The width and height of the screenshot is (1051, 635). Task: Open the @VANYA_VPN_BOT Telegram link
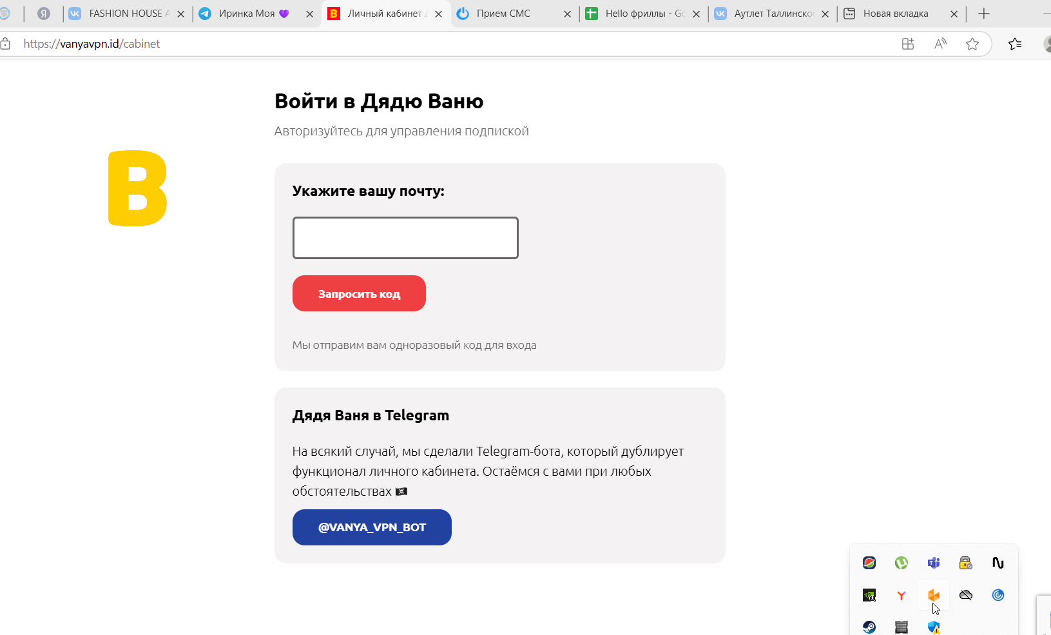[372, 527]
